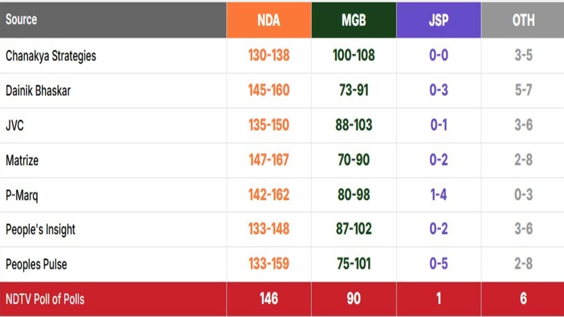
Task: Click Matrize NDA projection 147-167
Action: coord(269,160)
